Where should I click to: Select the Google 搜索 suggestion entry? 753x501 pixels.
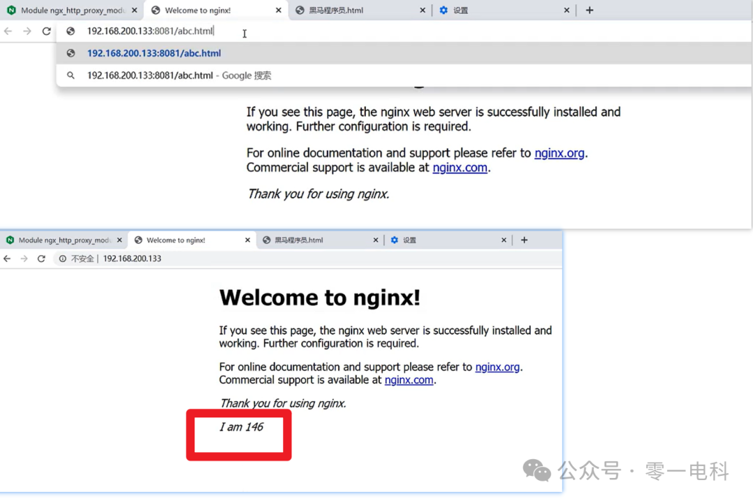(178, 75)
